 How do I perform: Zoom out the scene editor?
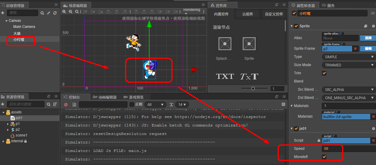[x=71, y=12]
